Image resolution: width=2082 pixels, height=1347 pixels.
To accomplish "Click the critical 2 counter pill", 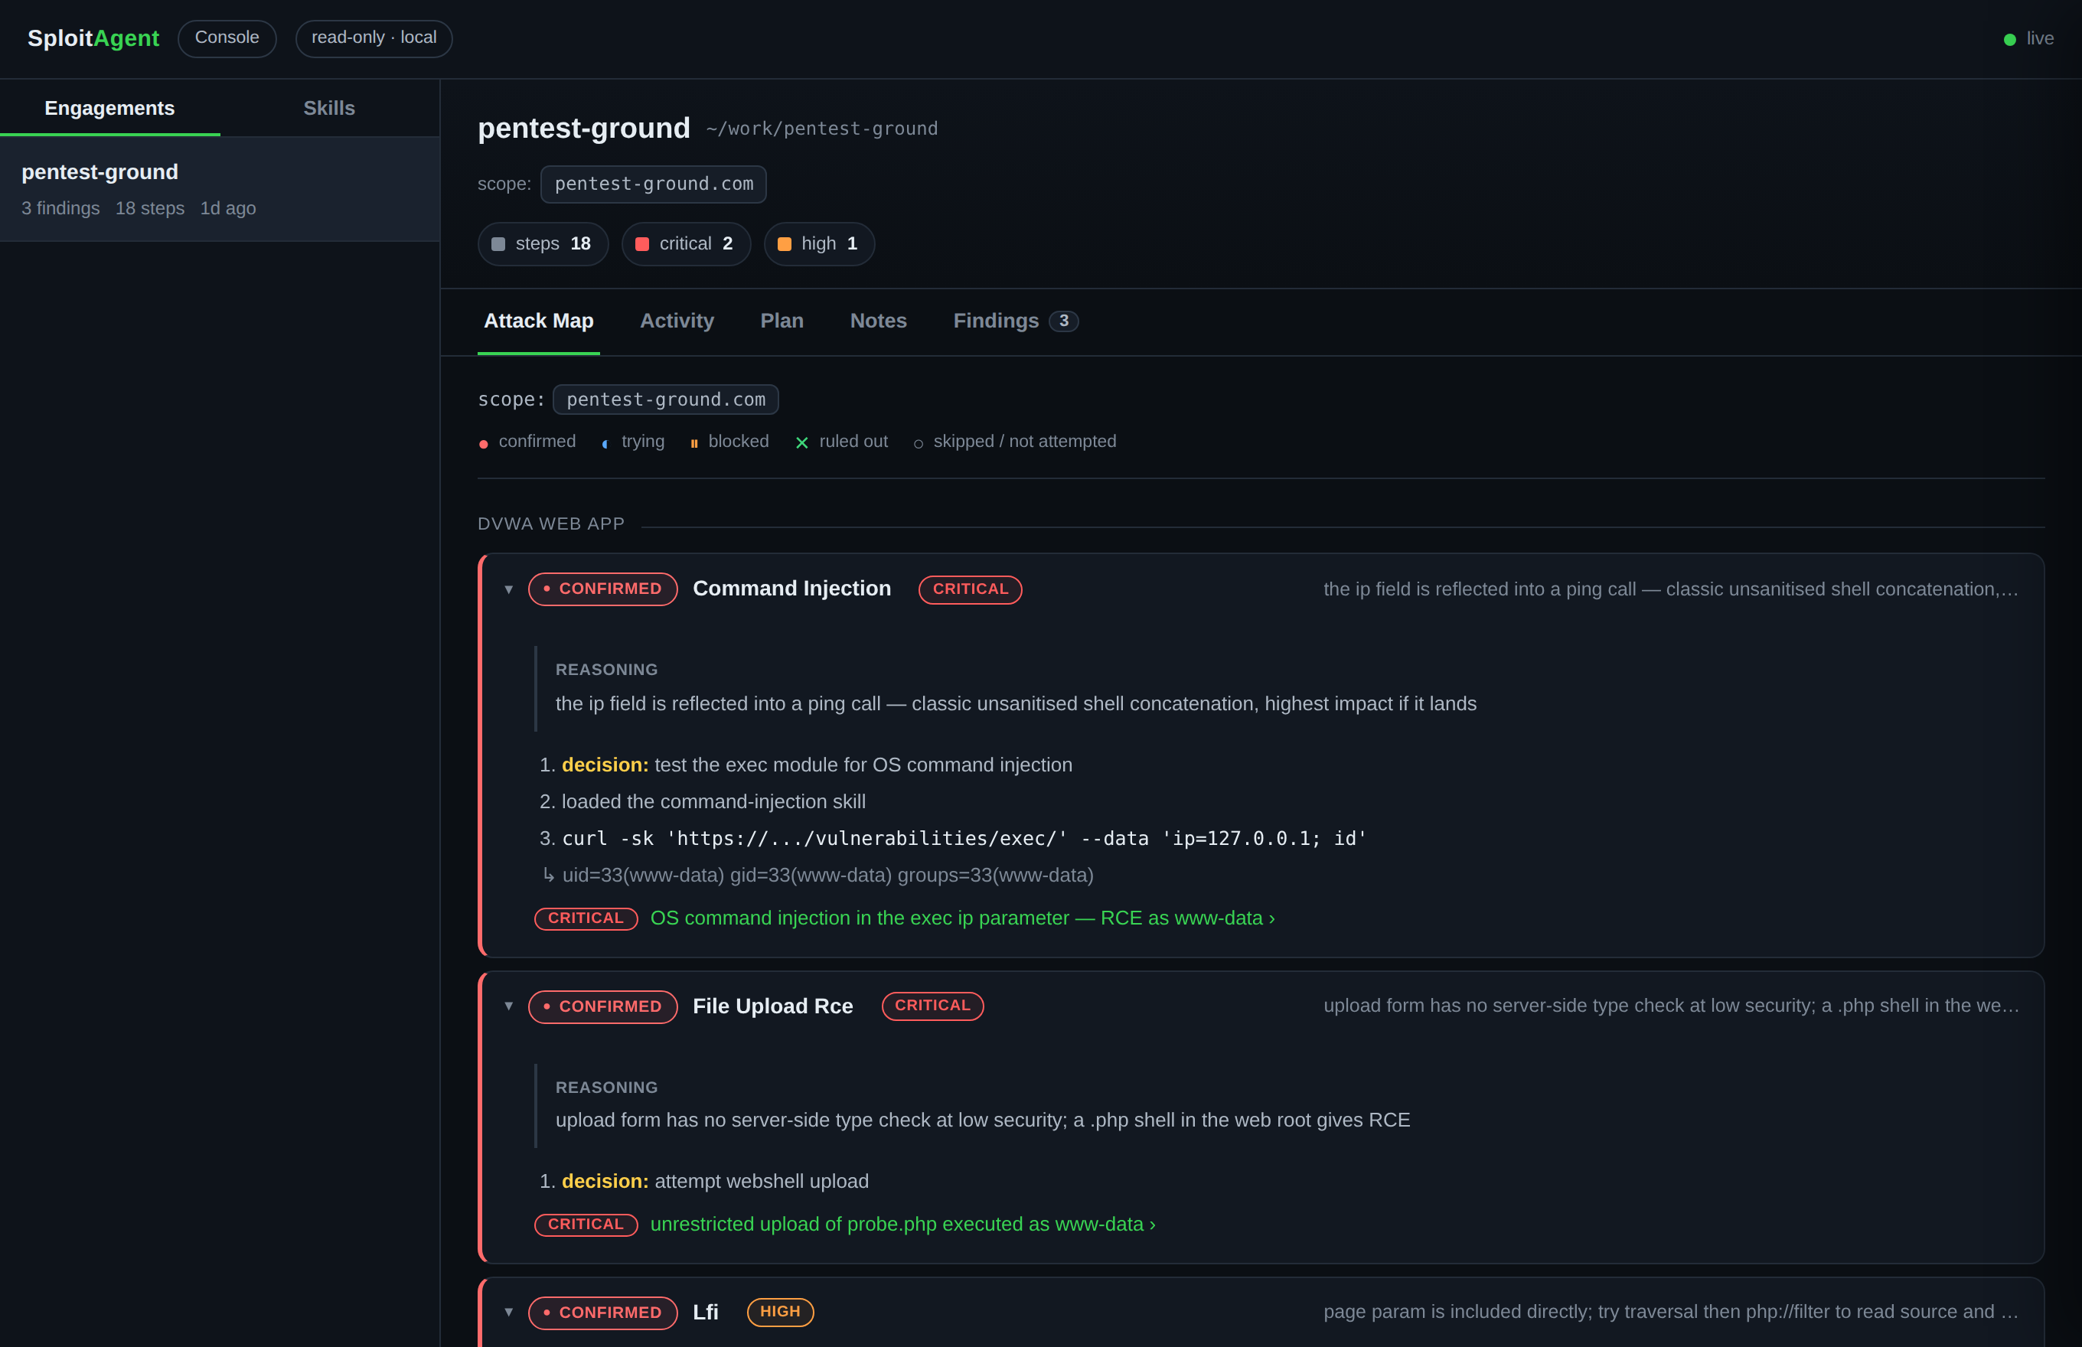I will [x=686, y=244].
